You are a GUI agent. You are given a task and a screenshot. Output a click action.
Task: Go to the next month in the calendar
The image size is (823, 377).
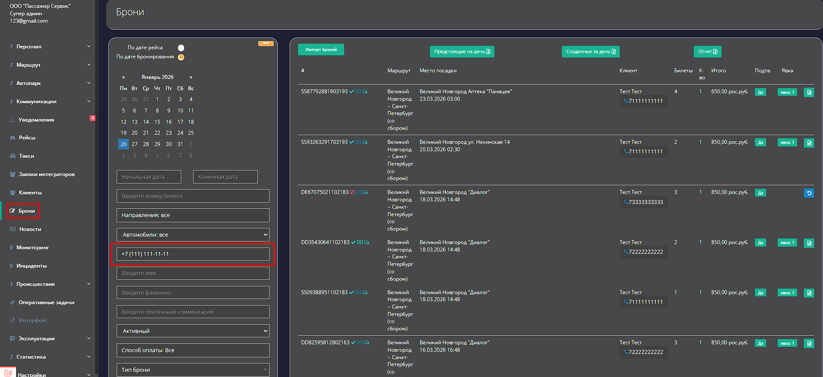(x=191, y=77)
